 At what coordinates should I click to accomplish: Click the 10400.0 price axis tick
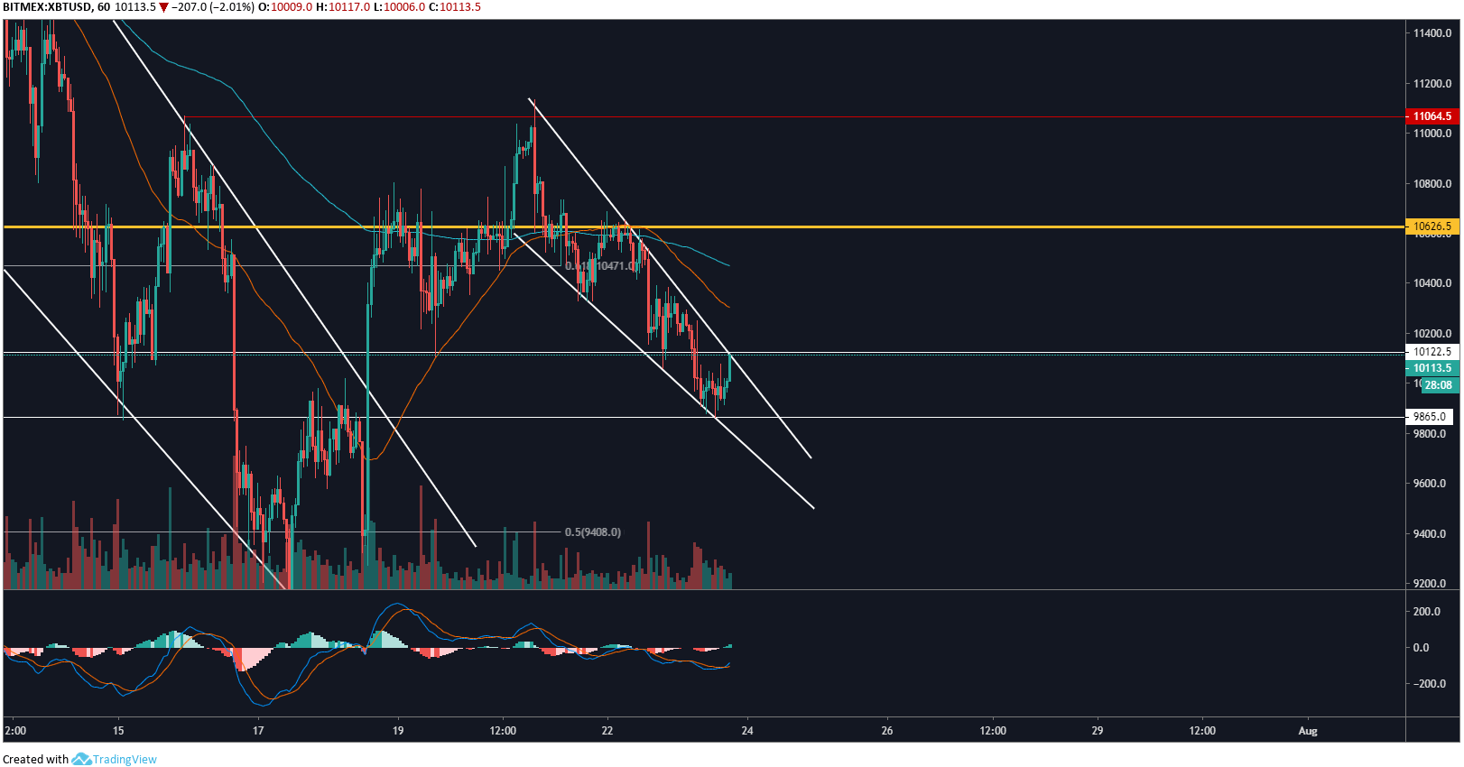(x=1432, y=283)
